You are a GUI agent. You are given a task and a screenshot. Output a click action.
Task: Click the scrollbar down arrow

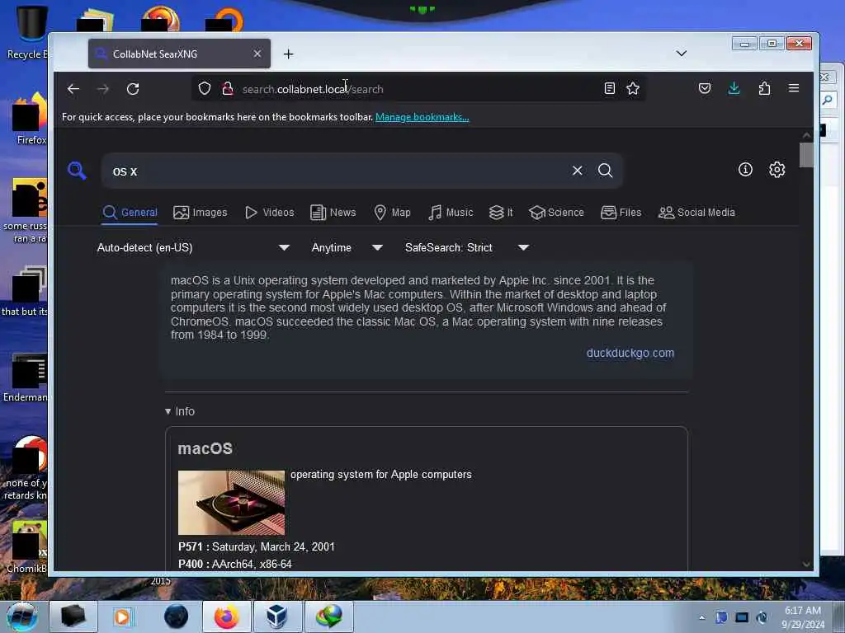coord(805,564)
